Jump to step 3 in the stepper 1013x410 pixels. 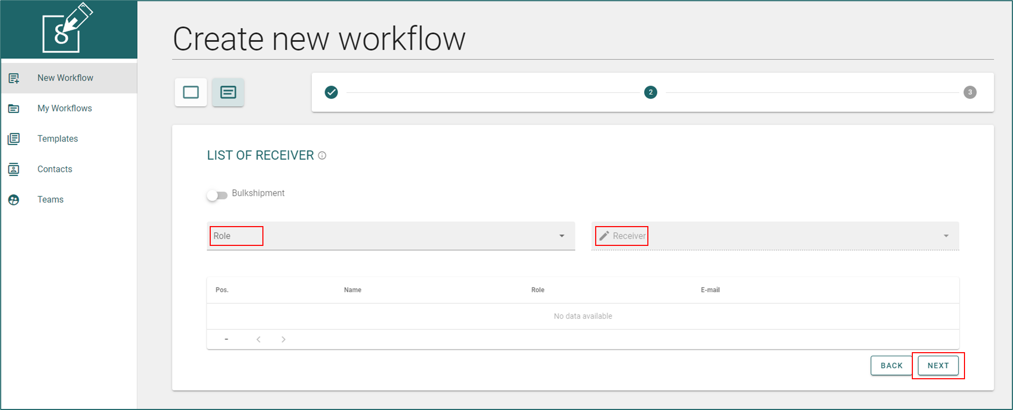[x=970, y=92]
